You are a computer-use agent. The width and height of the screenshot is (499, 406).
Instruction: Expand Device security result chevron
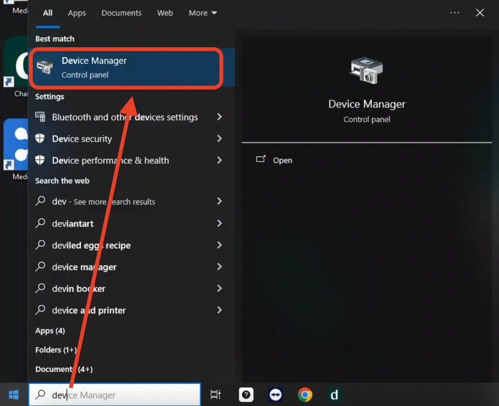click(219, 139)
